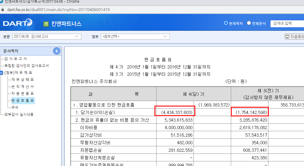Viewport: 304px width, 166px height.
Task: Click the 다운로드 button
Action: click(294, 37)
